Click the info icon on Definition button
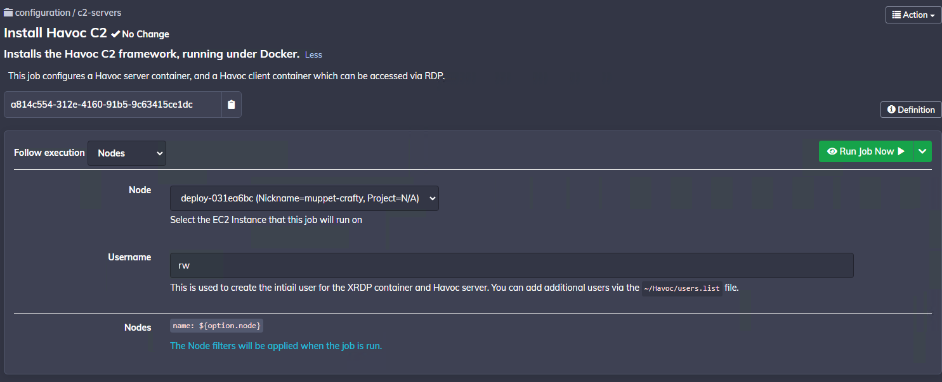The width and height of the screenshot is (942, 382). click(891, 110)
